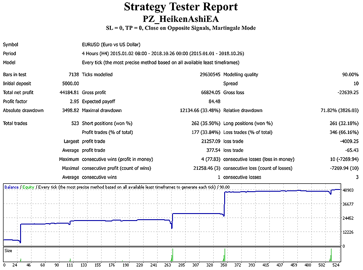Click the total trades value 523
Screen dimensions: 363x270
tap(75, 123)
